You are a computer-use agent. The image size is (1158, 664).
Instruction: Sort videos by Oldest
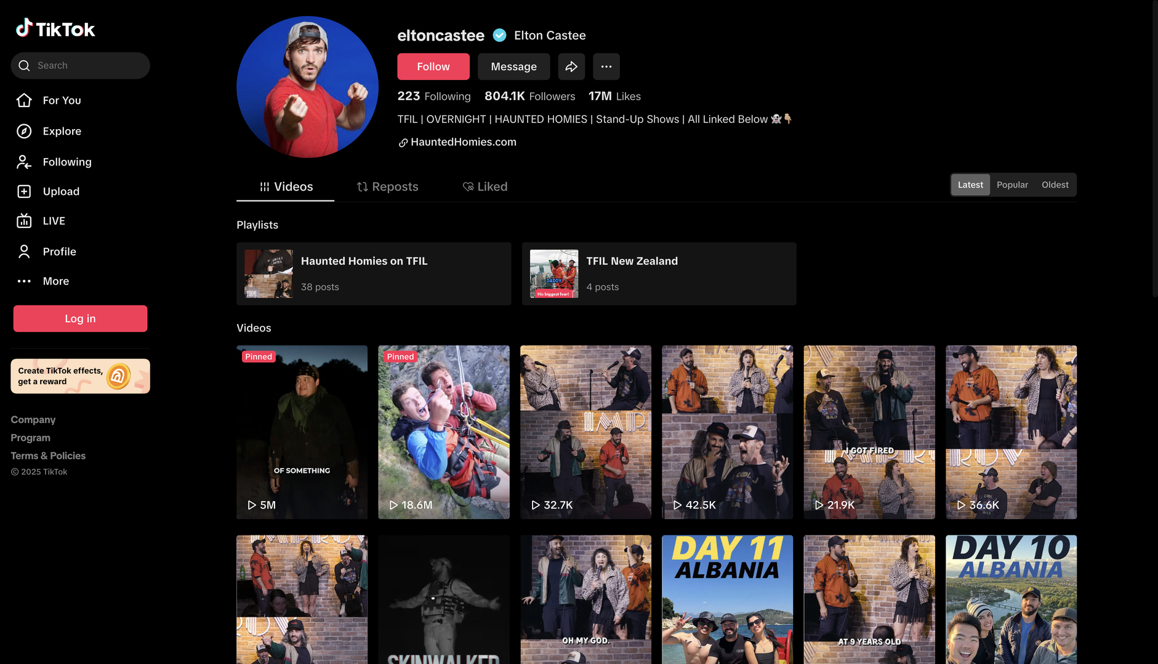1055,185
